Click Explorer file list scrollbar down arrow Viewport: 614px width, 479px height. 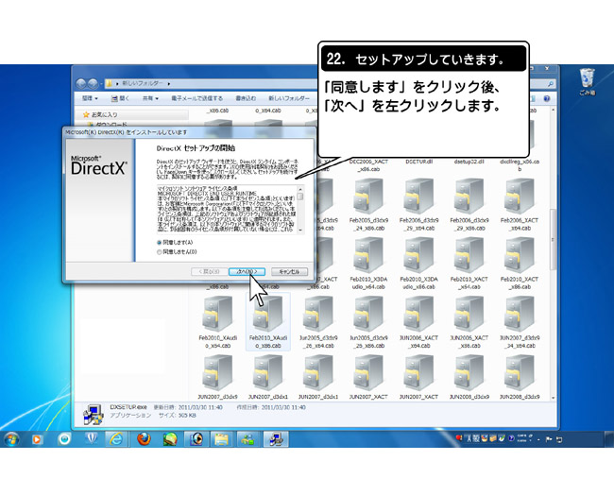click(x=553, y=398)
